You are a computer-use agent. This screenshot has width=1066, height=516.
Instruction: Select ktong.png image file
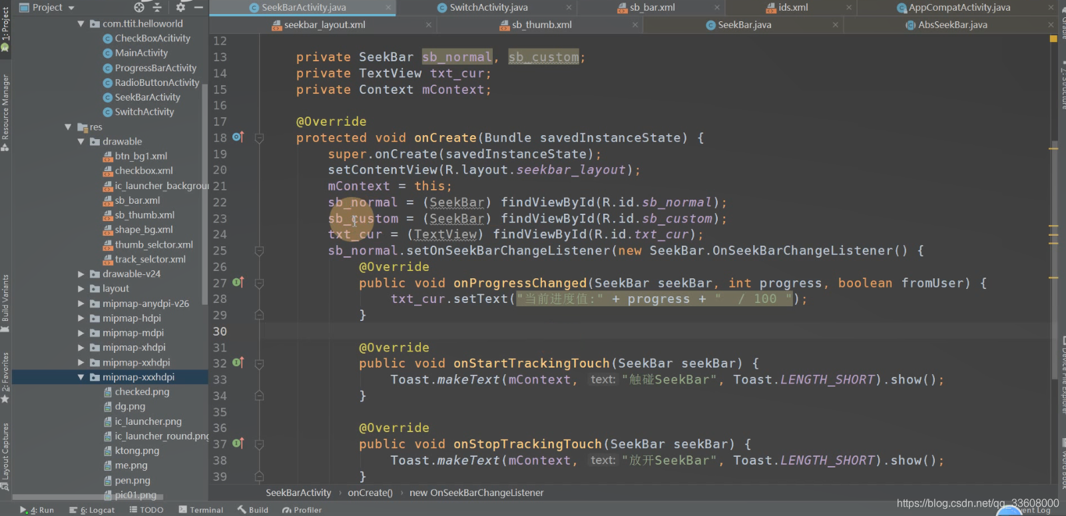[136, 451]
